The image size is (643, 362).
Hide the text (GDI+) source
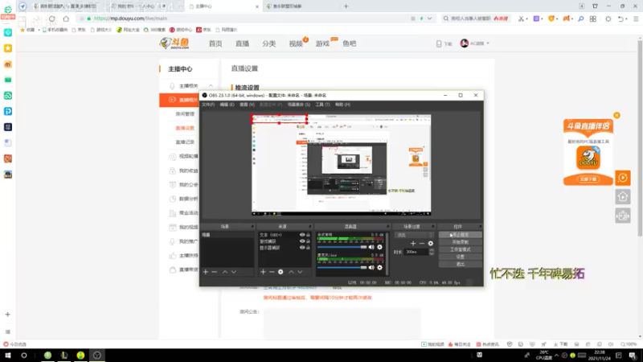(302, 235)
